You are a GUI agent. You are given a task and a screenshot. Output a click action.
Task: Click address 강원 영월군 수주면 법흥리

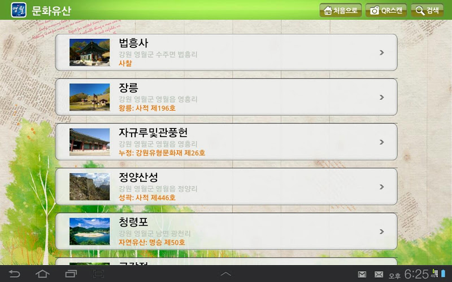click(158, 54)
